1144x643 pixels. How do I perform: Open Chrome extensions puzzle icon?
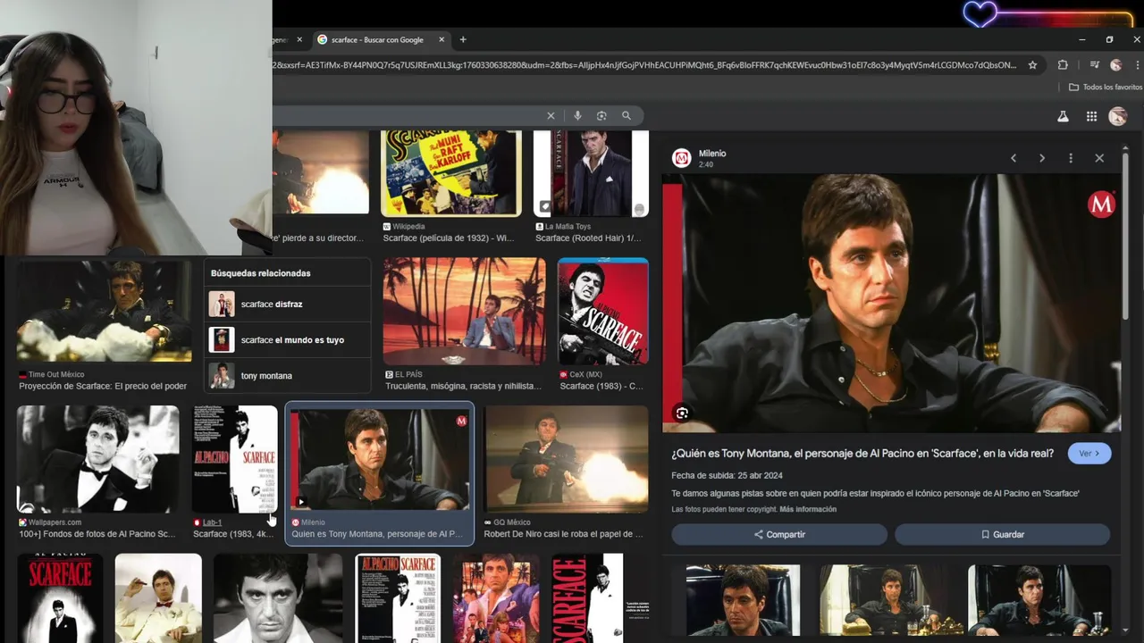tap(1063, 65)
